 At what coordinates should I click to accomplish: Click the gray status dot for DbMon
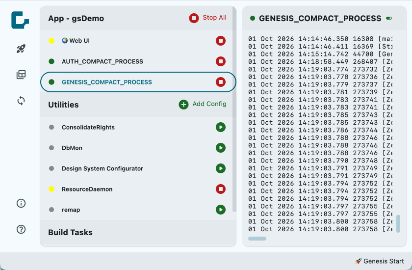click(51, 148)
